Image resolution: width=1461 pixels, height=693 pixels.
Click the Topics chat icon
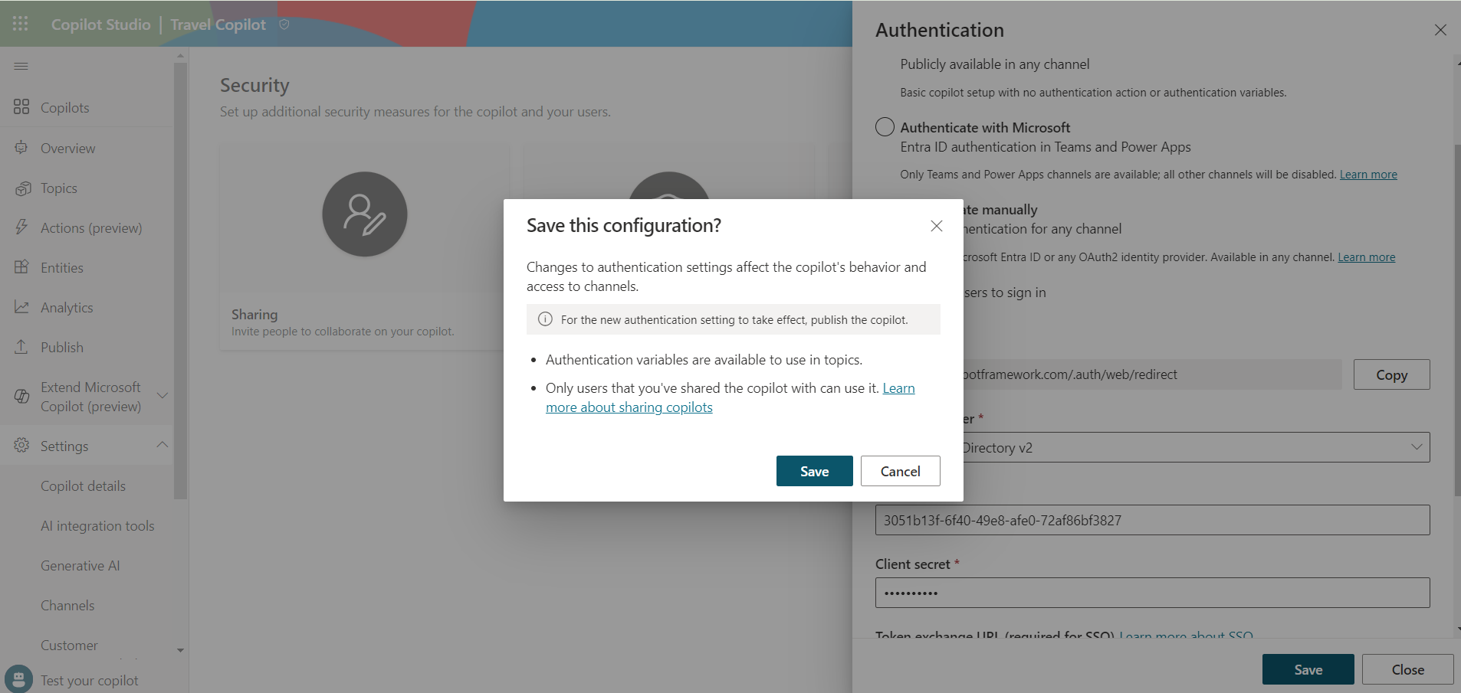pos(22,188)
